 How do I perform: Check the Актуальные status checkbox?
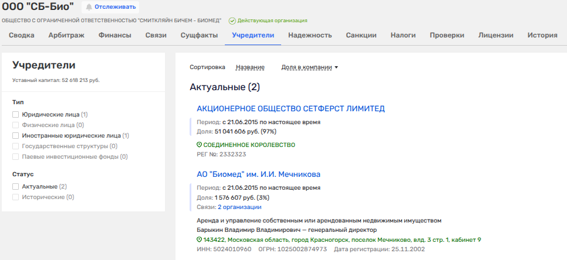click(16, 187)
